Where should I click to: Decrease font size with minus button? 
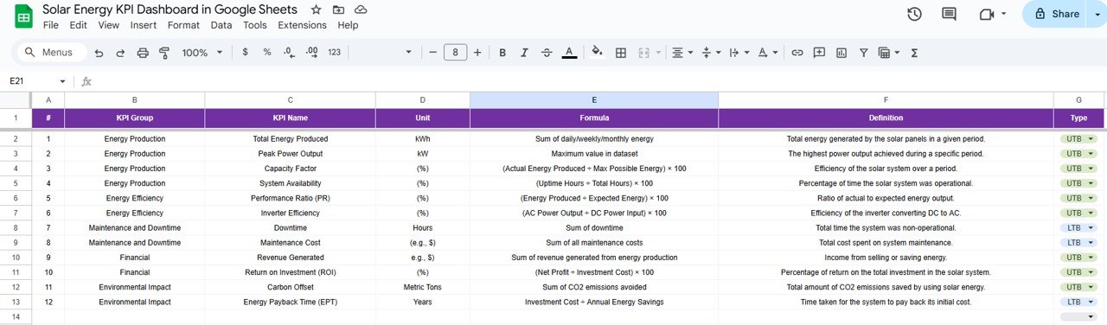(x=433, y=53)
